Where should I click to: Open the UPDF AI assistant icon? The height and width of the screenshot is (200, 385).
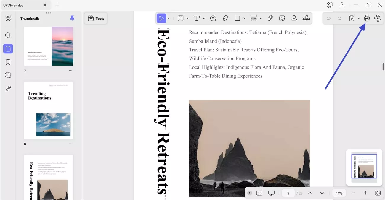point(378,18)
